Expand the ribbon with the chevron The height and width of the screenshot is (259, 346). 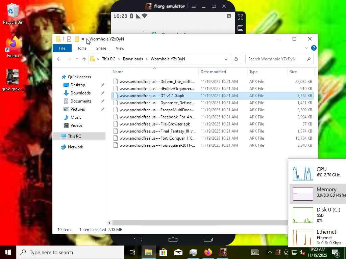pyautogui.click(x=306, y=48)
